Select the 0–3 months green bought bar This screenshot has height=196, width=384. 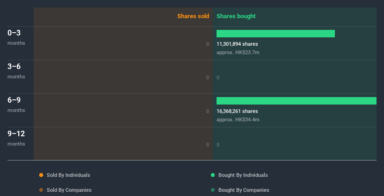[x=275, y=34]
